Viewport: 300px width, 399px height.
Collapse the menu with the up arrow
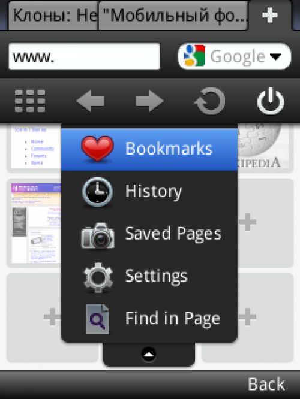pos(149,354)
